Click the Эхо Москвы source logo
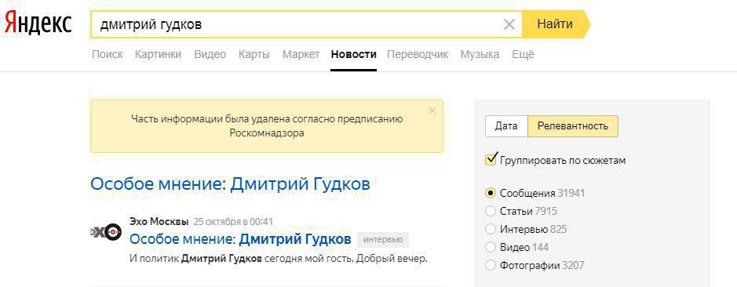The height and width of the screenshot is (287, 737). point(106,231)
